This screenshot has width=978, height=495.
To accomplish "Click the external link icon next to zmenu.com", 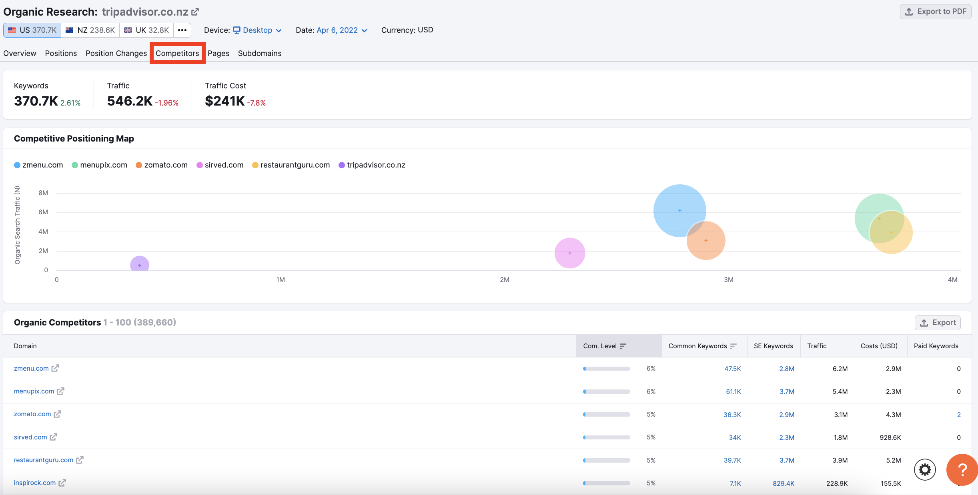I will [x=55, y=368].
